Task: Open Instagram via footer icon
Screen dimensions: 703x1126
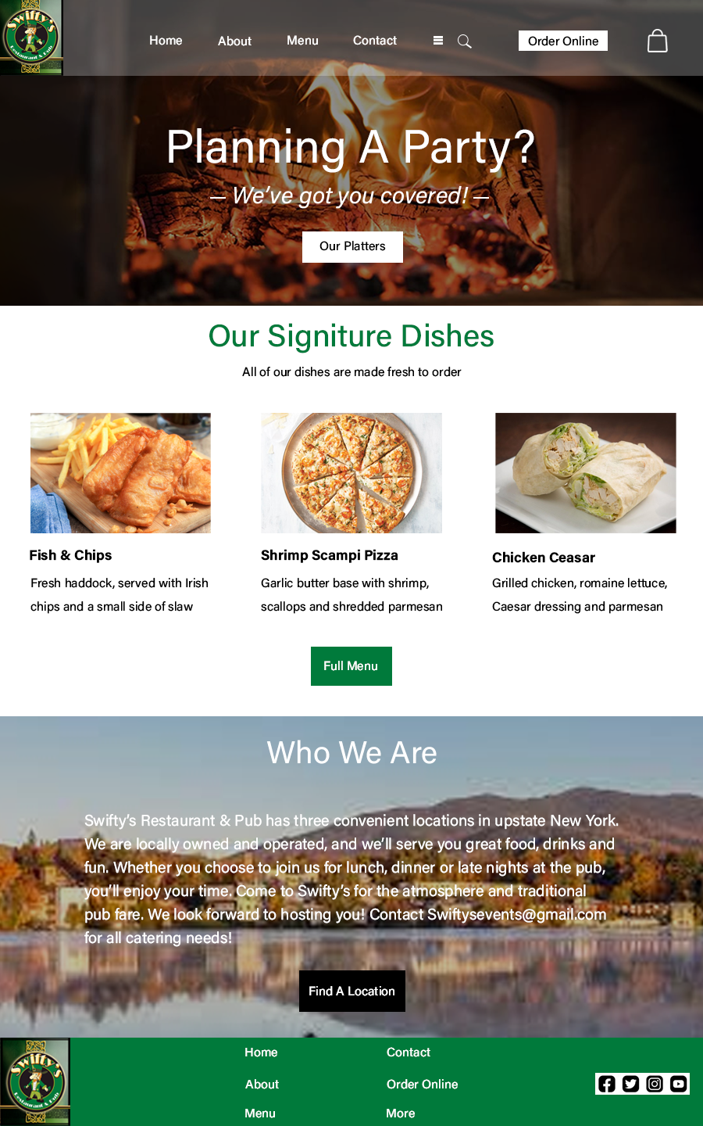Action: tap(655, 1084)
